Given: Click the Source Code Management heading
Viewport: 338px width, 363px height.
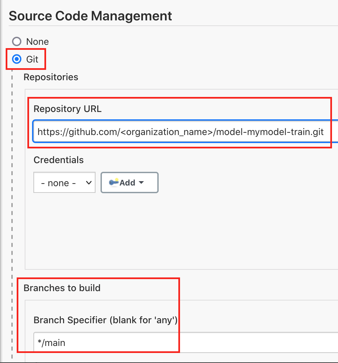Looking at the screenshot, I should pyautogui.click(x=90, y=16).
